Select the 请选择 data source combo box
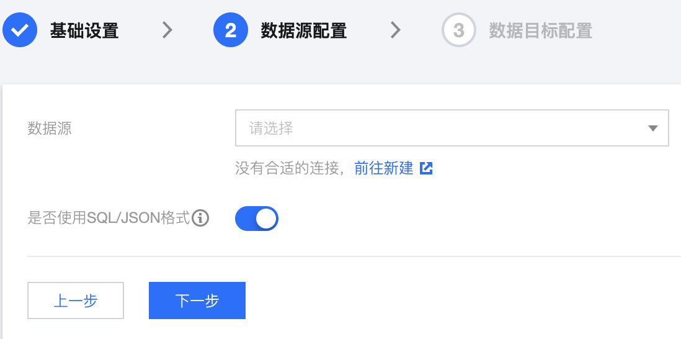 pos(452,128)
